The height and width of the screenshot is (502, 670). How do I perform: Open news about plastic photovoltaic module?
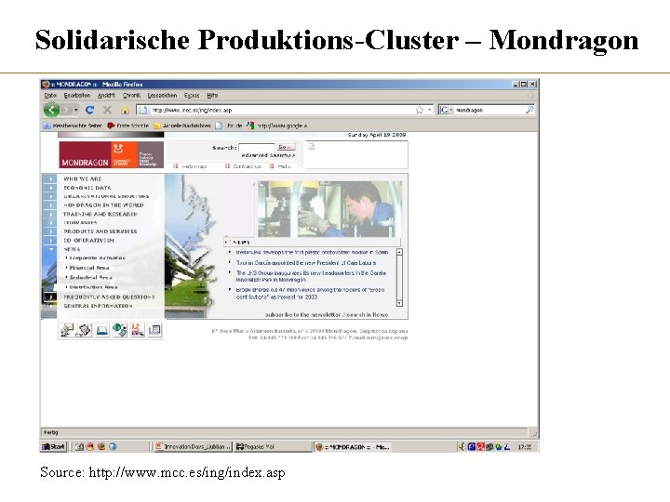(x=312, y=252)
